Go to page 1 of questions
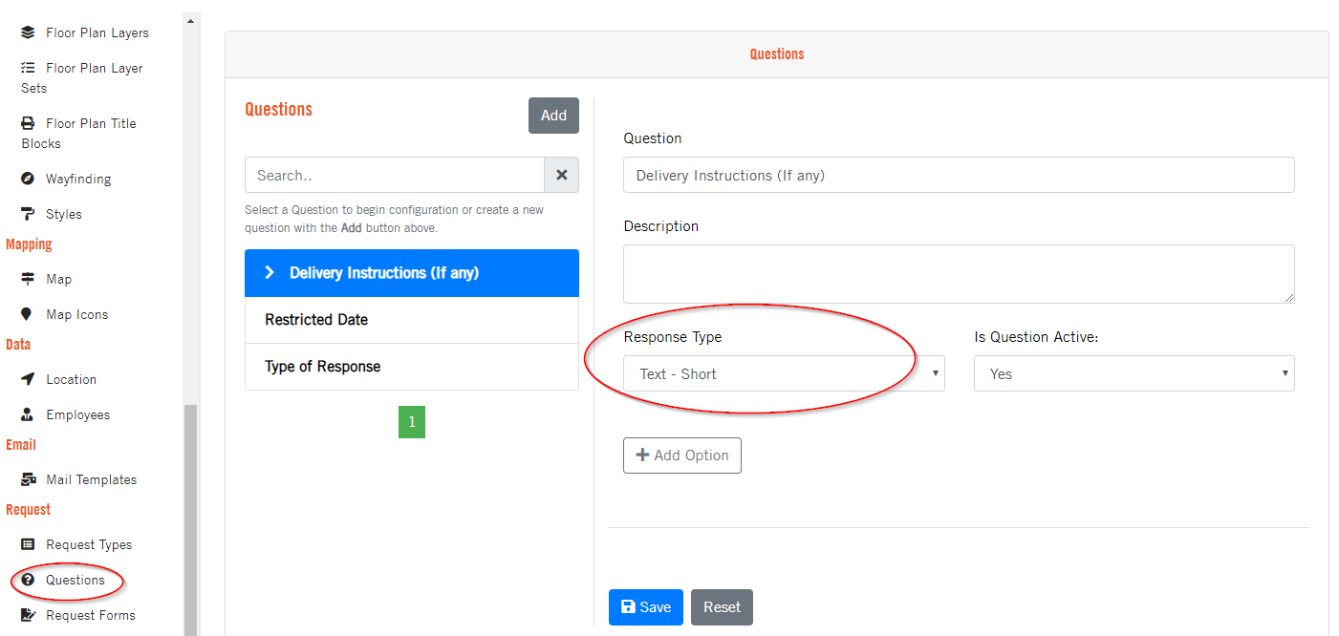1339x636 pixels. (412, 422)
